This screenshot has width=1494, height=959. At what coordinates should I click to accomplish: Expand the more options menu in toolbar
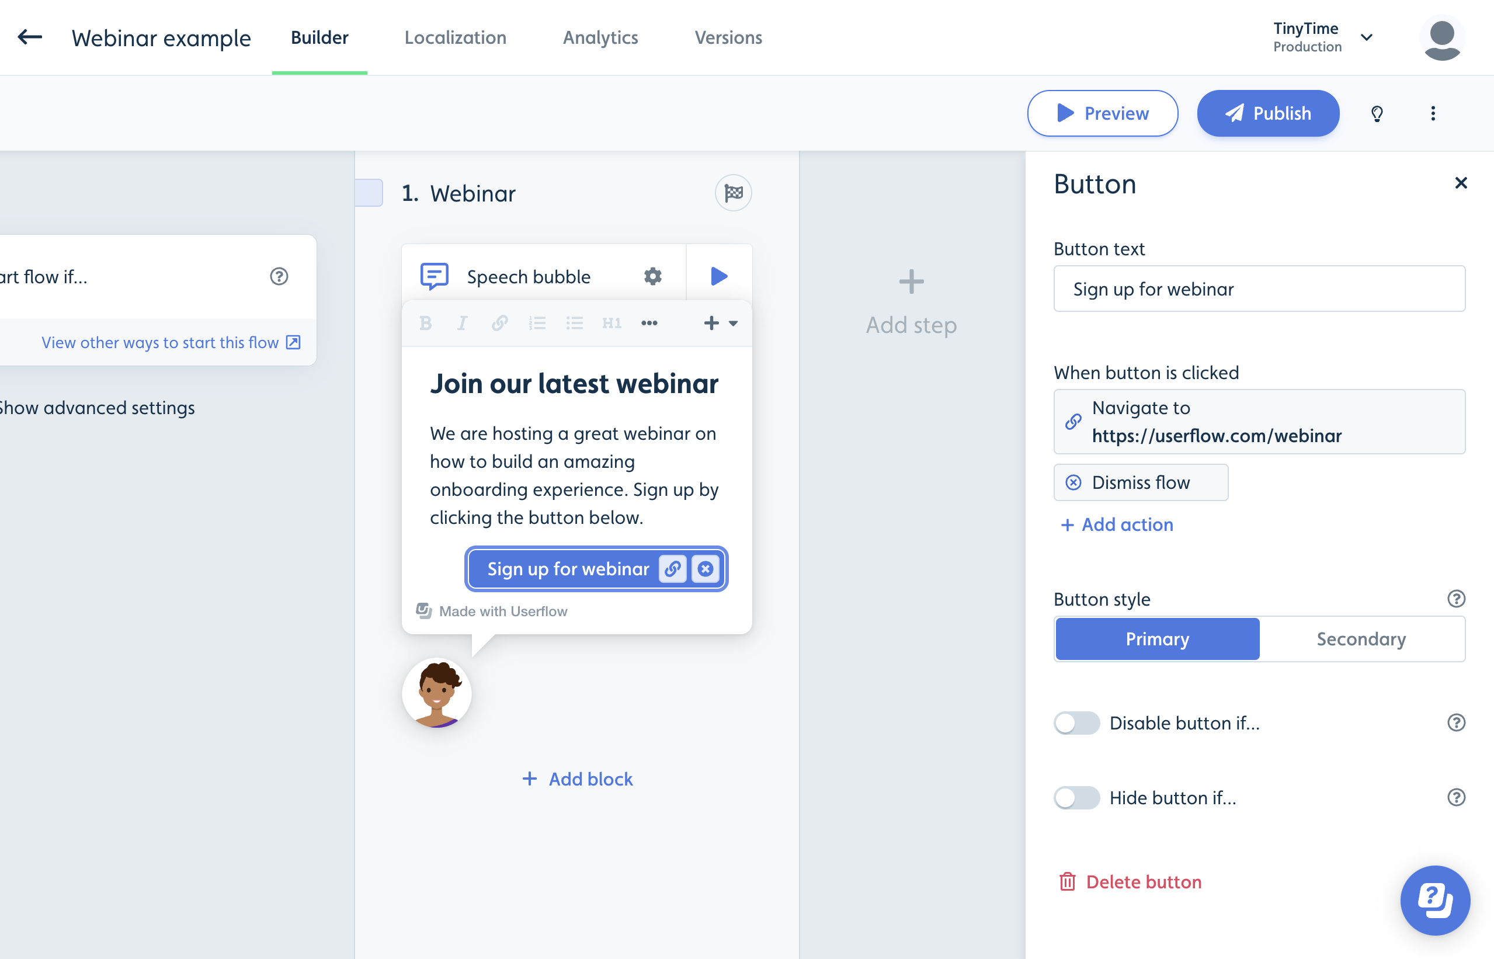click(x=649, y=324)
